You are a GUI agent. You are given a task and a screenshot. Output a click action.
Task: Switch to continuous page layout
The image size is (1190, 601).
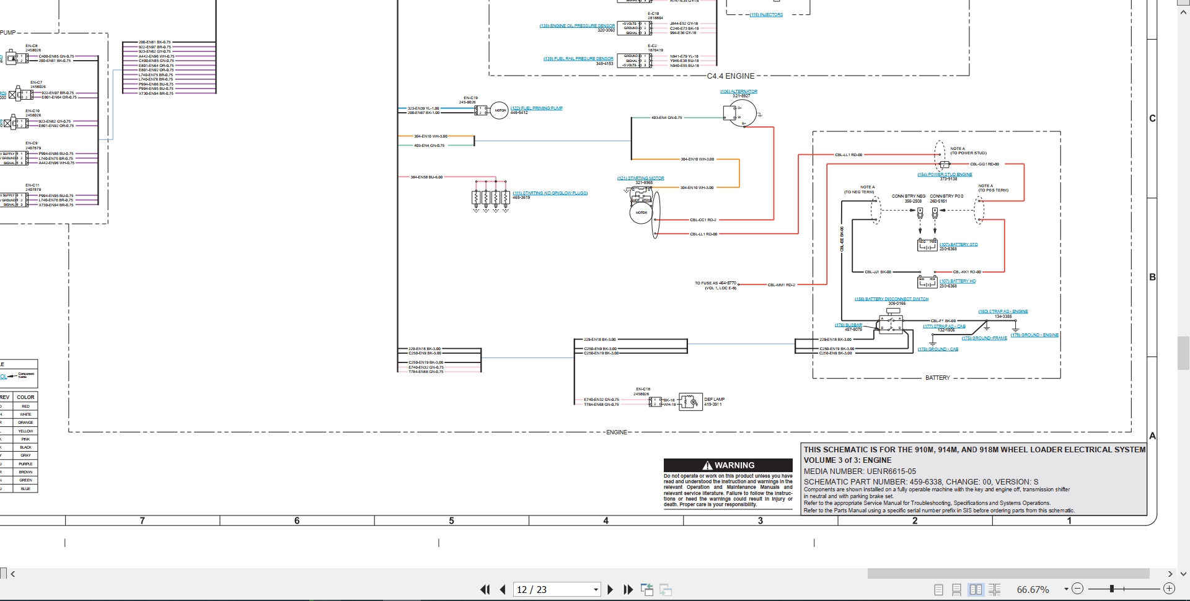(x=956, y=589)
